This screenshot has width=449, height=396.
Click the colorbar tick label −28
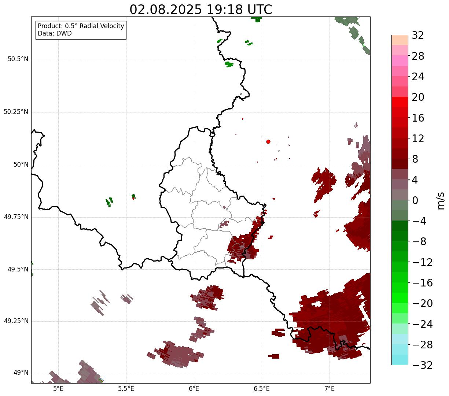[422, 345]
